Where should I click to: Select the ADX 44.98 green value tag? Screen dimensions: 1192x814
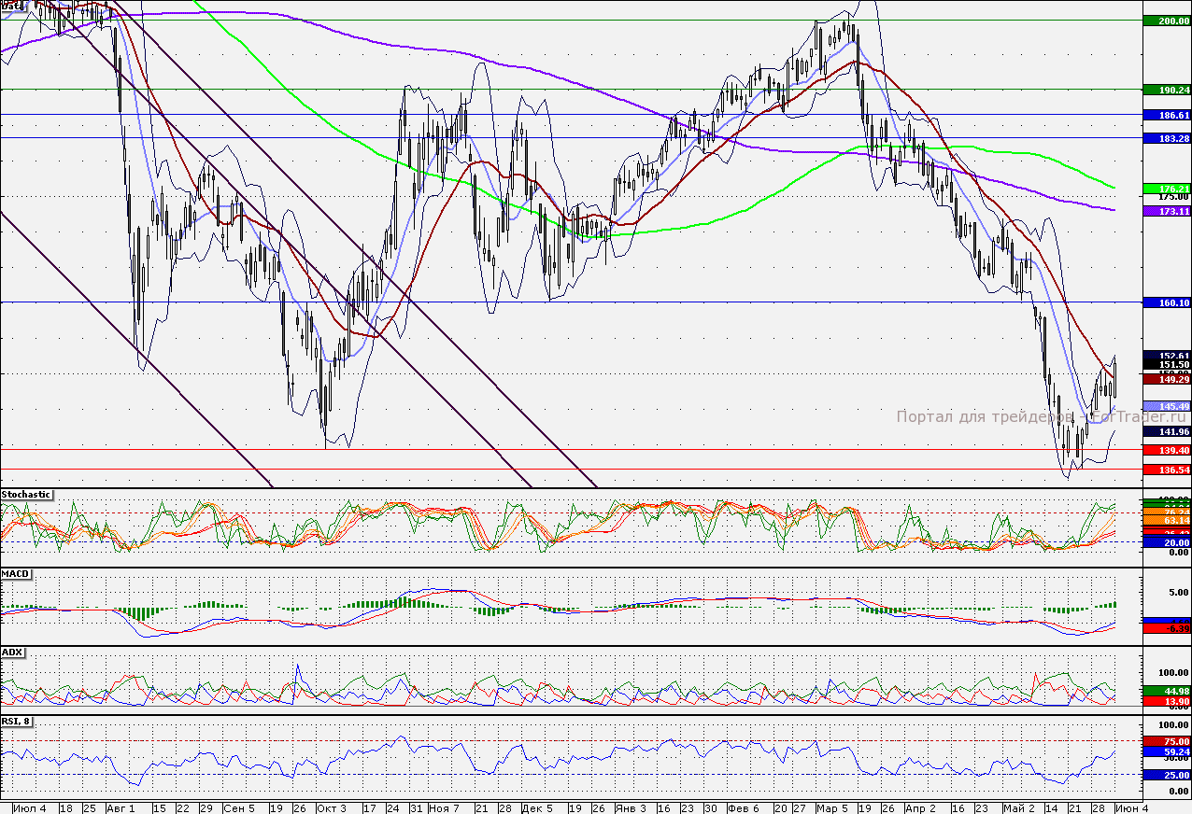1167,691
